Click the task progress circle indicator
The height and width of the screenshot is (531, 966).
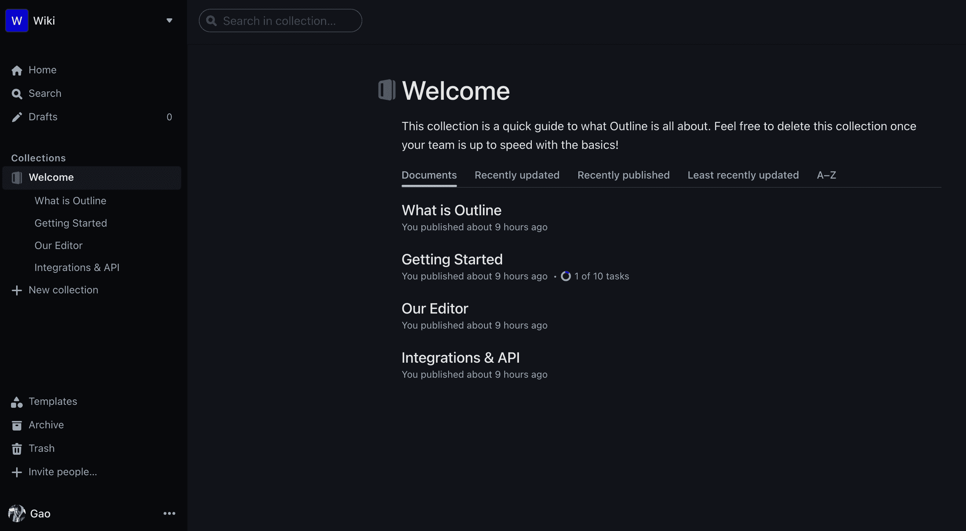[x=566, y=277]
